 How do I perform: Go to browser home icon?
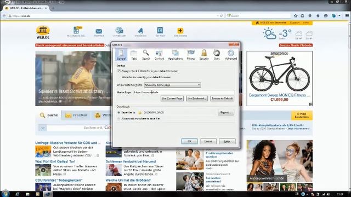pos(318,16)
